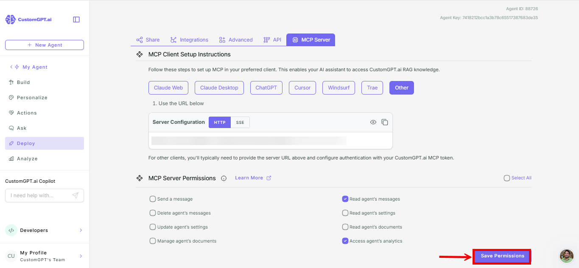Click the CU profile avatar

[11, 256]
